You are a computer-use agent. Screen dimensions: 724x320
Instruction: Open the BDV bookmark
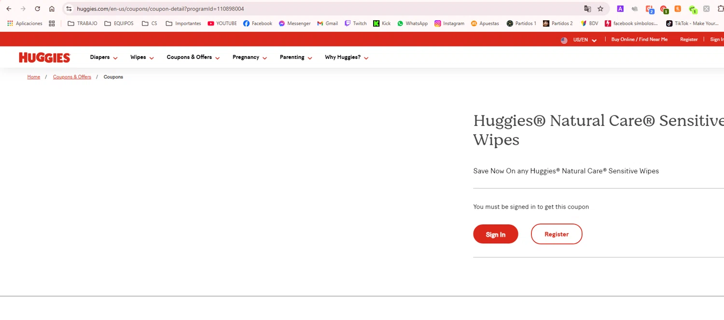[589, 23]
